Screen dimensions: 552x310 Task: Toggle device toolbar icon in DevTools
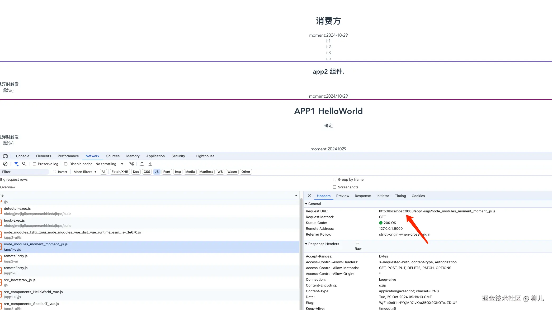tap(5, 156)
